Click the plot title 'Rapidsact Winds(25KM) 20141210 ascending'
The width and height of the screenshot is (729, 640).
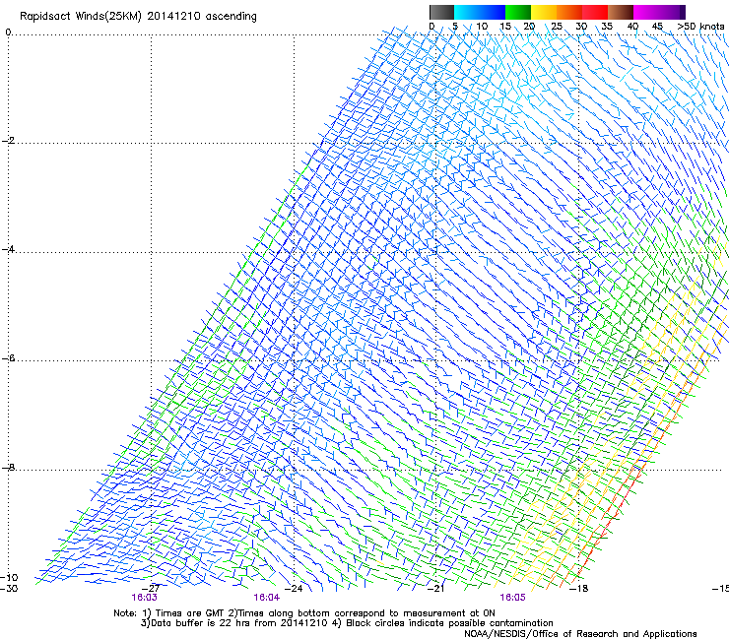[138, 17]
